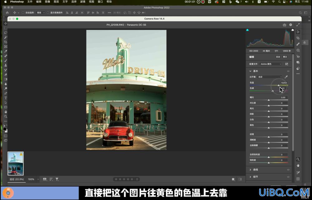Open the 图层 auto-select dropdown
Screen dimensions: 312x200
[41, 12]
